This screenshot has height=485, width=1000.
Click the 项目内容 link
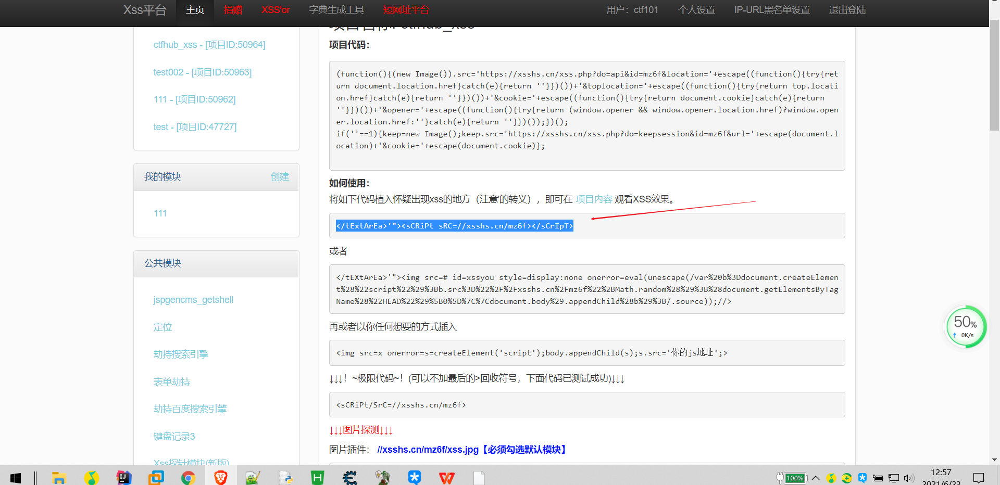coord(594,199)
